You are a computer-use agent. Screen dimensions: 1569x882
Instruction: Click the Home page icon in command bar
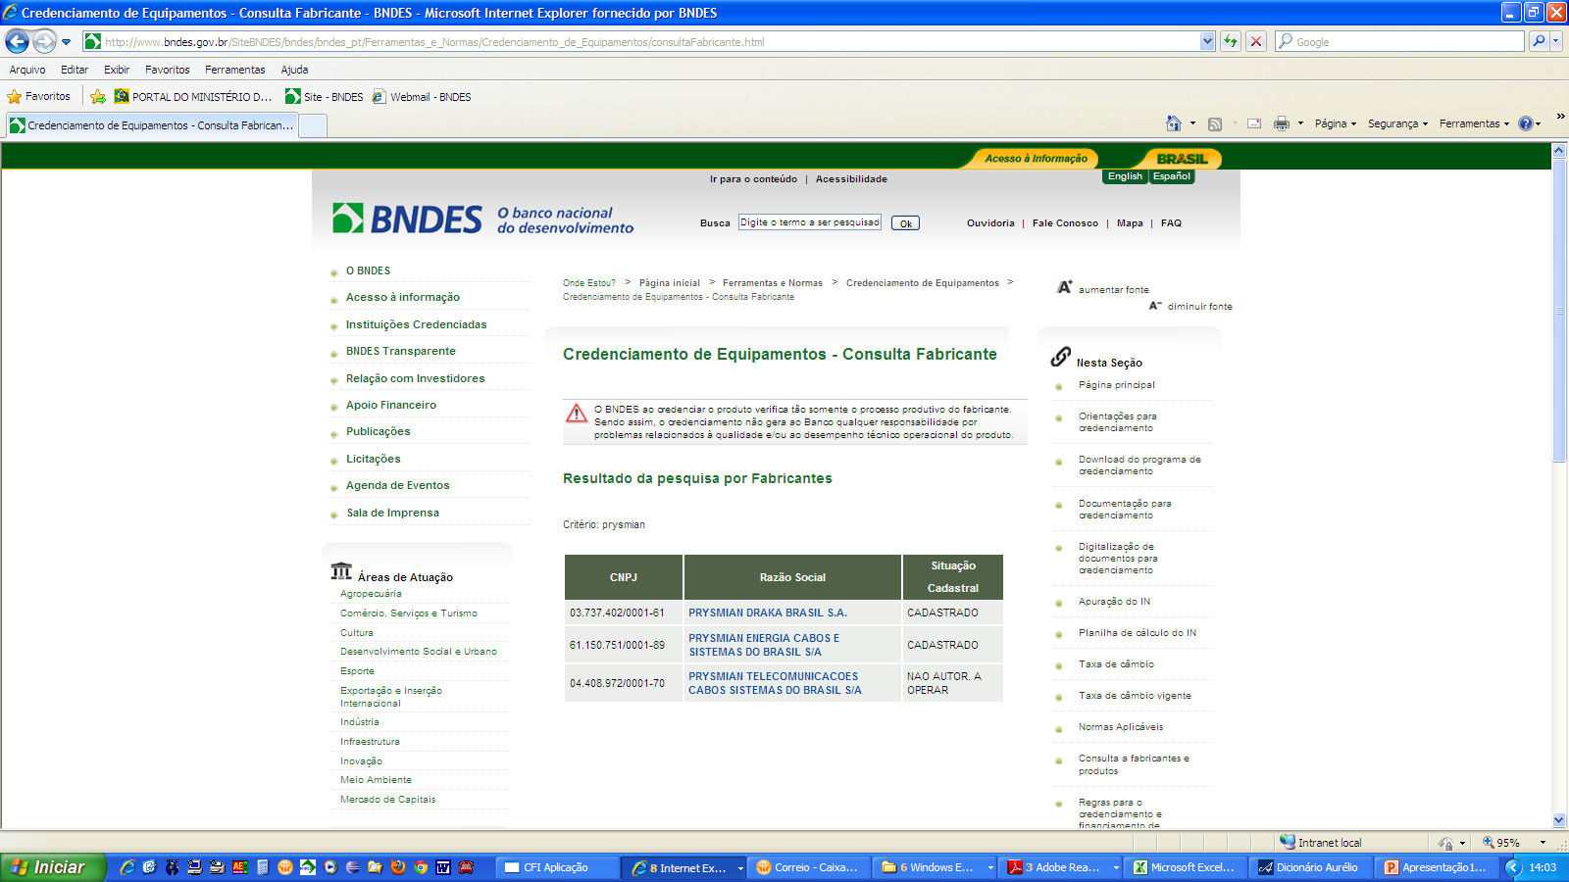(x=1173, y=123)
